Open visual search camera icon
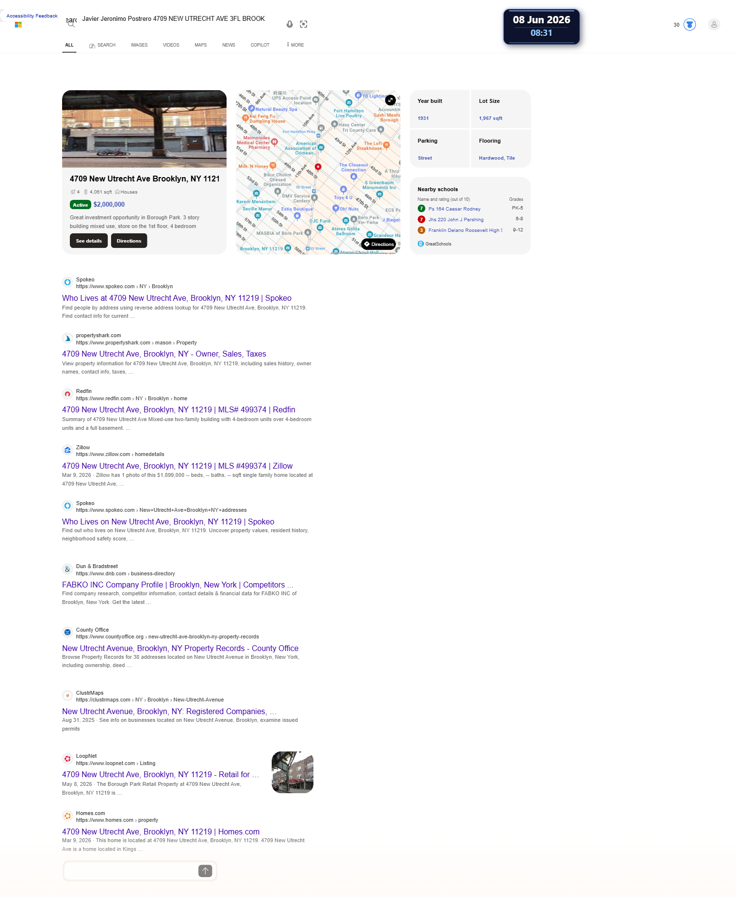Image resolution: width=736 pixels, height=897 pixels. point(304,24)
